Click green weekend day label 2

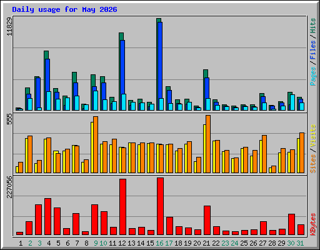coord(30,243)
